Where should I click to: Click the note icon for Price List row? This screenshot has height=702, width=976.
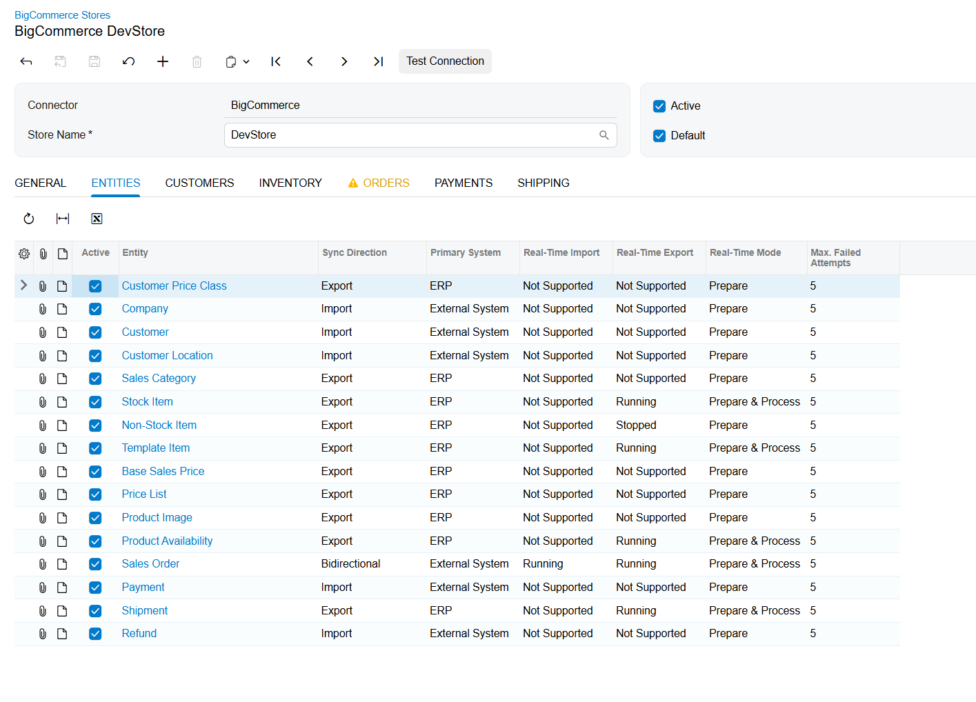click(x=62, y=494)
